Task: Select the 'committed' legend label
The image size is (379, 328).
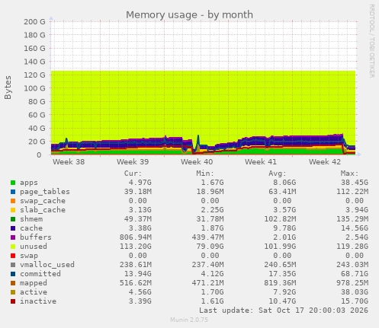Action: click(x=40, y=274)
